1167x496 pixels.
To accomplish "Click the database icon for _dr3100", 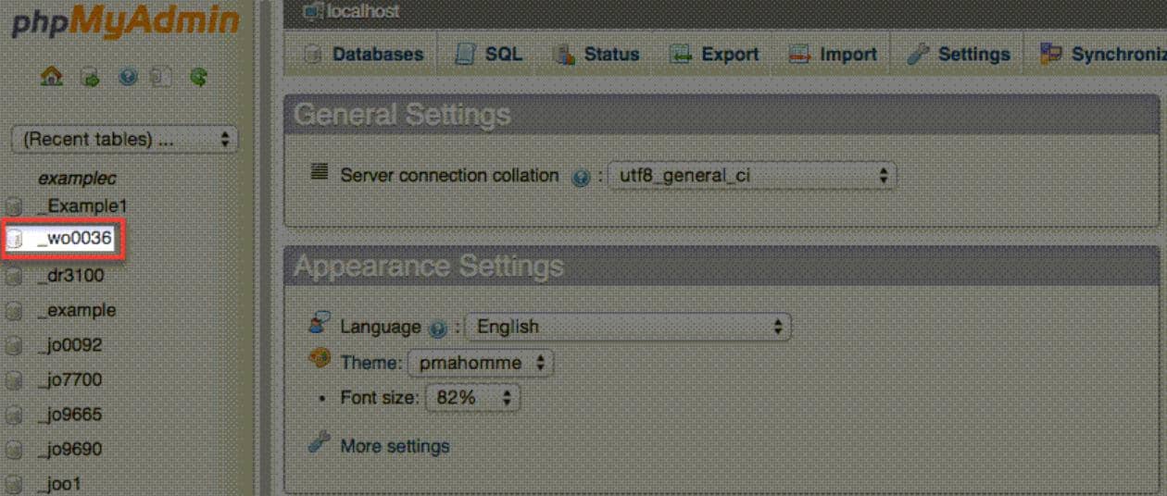I will click(x=14, y=277).
